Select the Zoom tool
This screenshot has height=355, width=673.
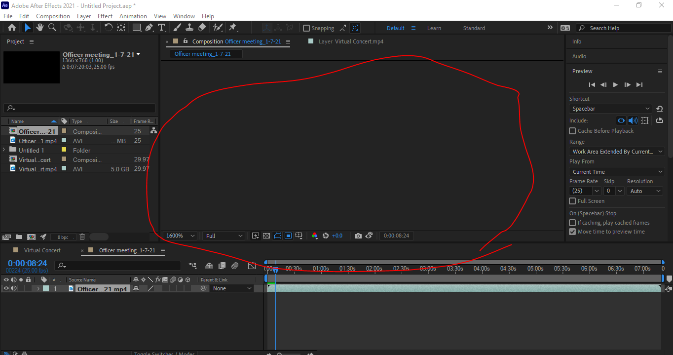(52, 28)
